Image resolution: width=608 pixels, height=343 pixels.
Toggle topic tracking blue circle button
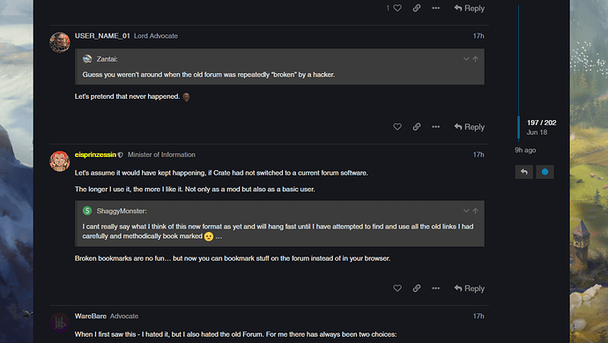pyautogui.click(x=545, y=172)
